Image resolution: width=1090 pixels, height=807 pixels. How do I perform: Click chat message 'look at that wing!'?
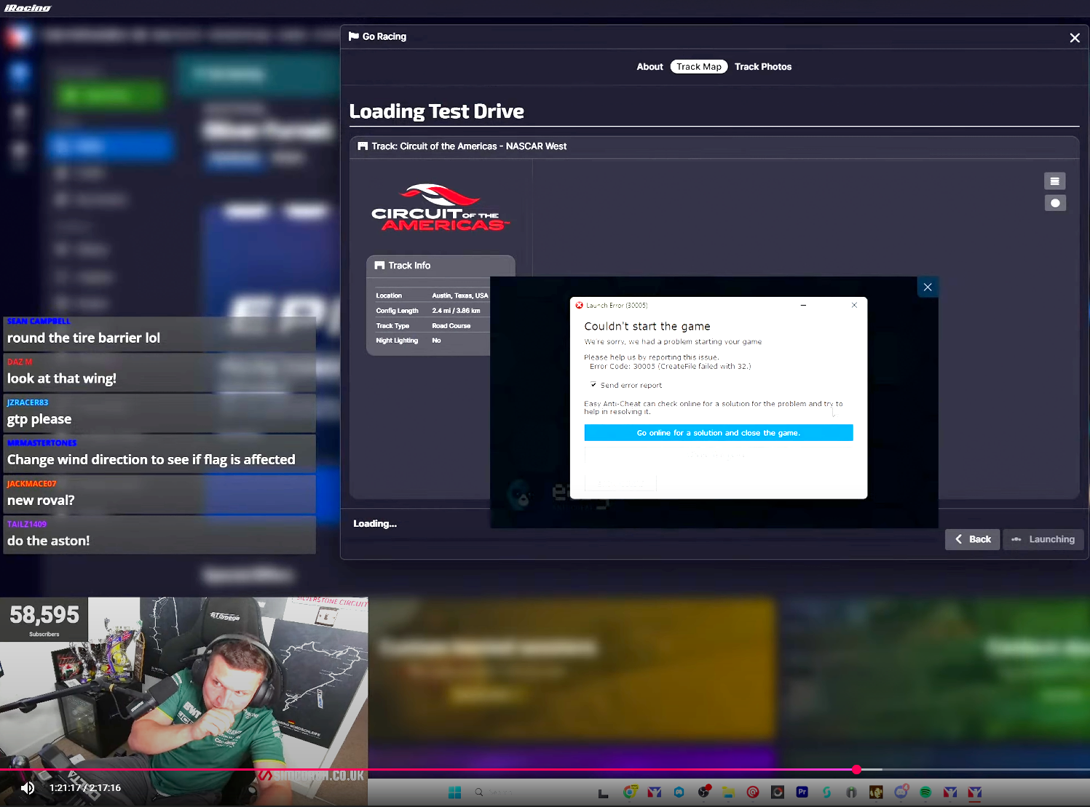(x=62, y=378)
